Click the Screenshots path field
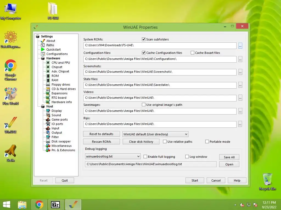The width and height of the screenshot is (281, 210). (x=160, y=72)
